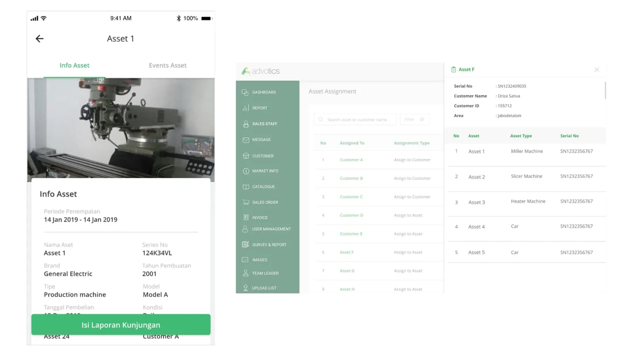Select the Info Asset tab
Image resolution: width=633 pixels, height=356 pixels.
click(74, 65)
